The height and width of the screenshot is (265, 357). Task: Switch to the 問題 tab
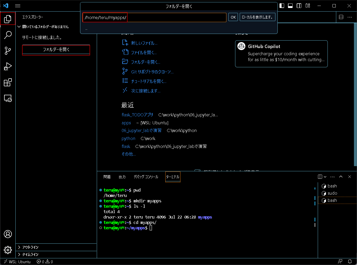pyautogui.click(x=107, y=177)
